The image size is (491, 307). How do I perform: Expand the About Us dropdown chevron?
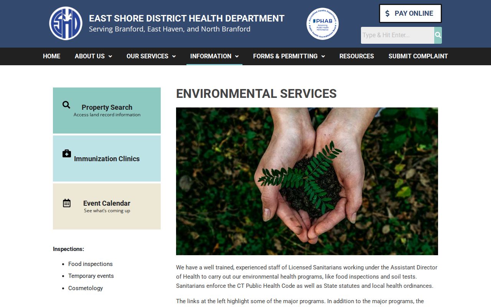[110, 56]
